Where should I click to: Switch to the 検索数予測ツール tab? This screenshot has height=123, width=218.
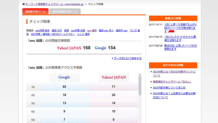point(35,12)
